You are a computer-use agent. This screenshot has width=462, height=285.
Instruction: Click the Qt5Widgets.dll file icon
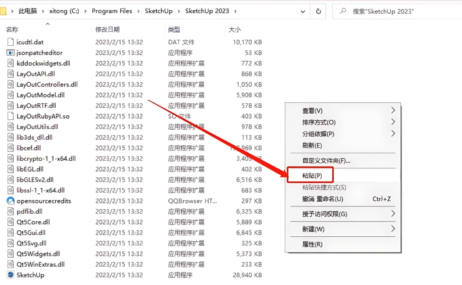coord(11,254)
